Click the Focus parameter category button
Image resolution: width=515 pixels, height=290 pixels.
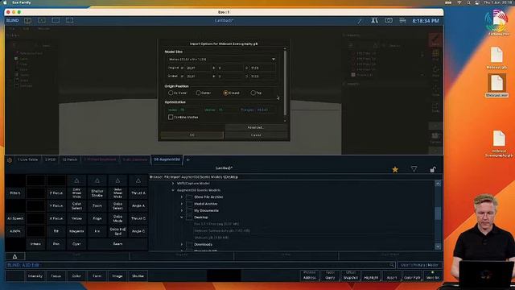56,276
